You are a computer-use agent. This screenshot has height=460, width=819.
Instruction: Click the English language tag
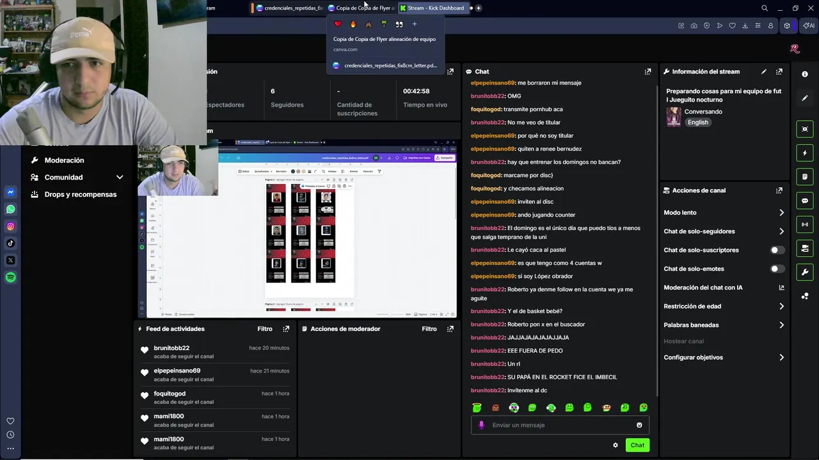pyautogui.click(x=698, y=123)
